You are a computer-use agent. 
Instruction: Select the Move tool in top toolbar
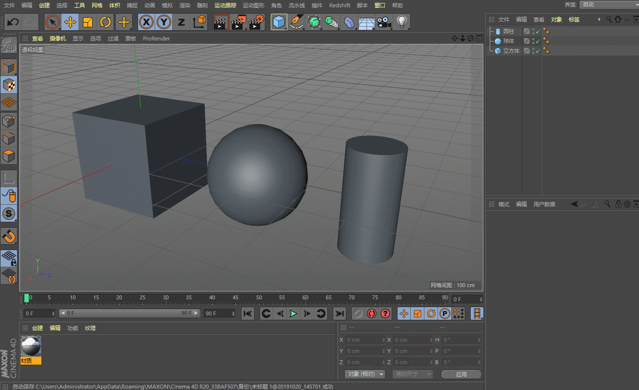point(70,22)
